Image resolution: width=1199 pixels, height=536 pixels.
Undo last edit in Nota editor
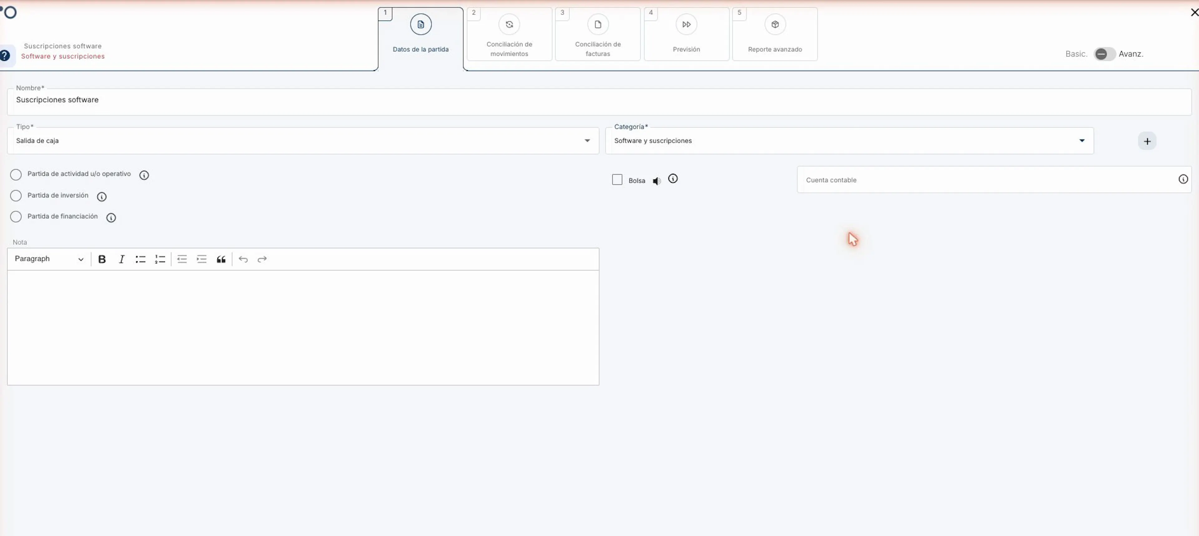tap(243, 259)
